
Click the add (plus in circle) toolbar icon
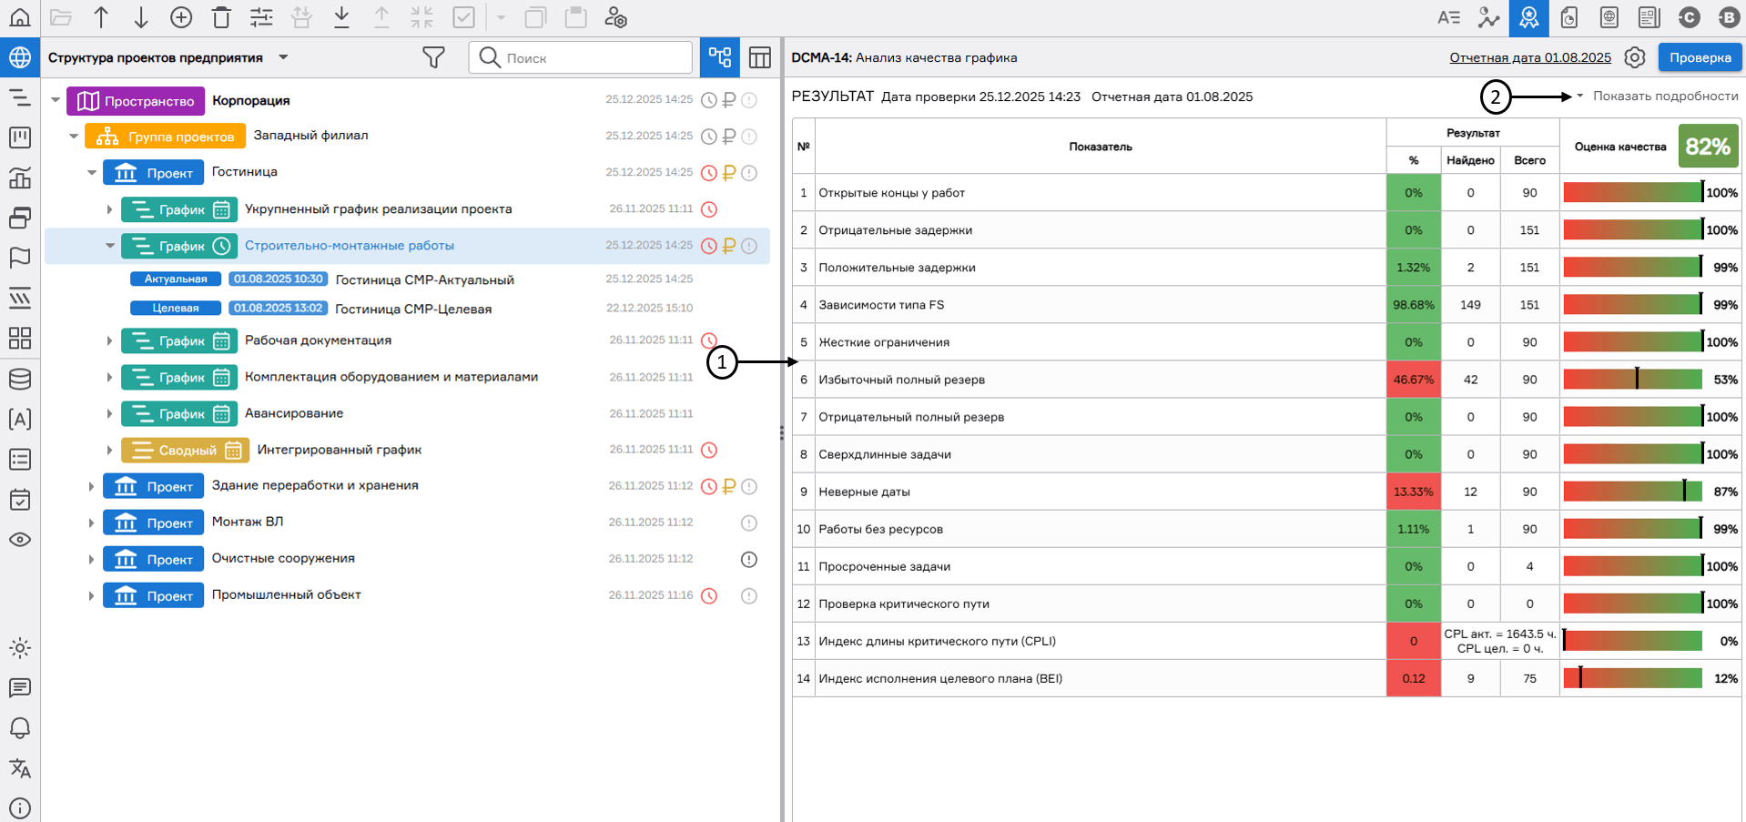(x=181, y=17)
